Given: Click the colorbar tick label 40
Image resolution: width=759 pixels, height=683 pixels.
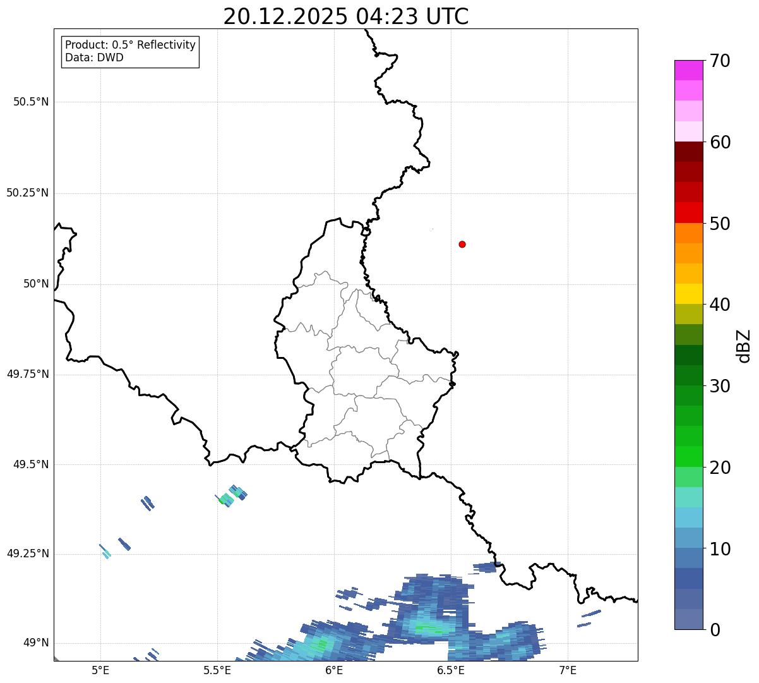Looking at the screenshot, I should click(720, 305).
